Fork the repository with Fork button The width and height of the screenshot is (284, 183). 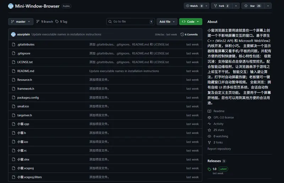pyautogui.click(x=222, y=6)
